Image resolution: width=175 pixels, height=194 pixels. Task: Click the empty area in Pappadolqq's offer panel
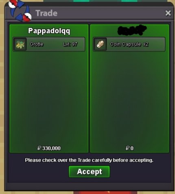(49, 98)
